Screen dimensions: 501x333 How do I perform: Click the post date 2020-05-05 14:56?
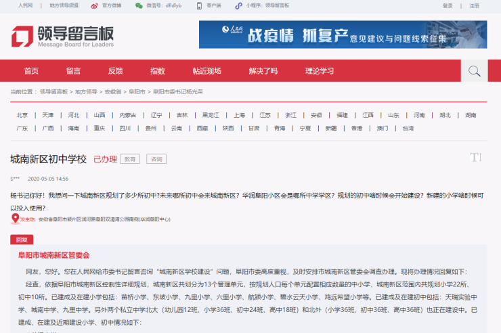point(48,179)
